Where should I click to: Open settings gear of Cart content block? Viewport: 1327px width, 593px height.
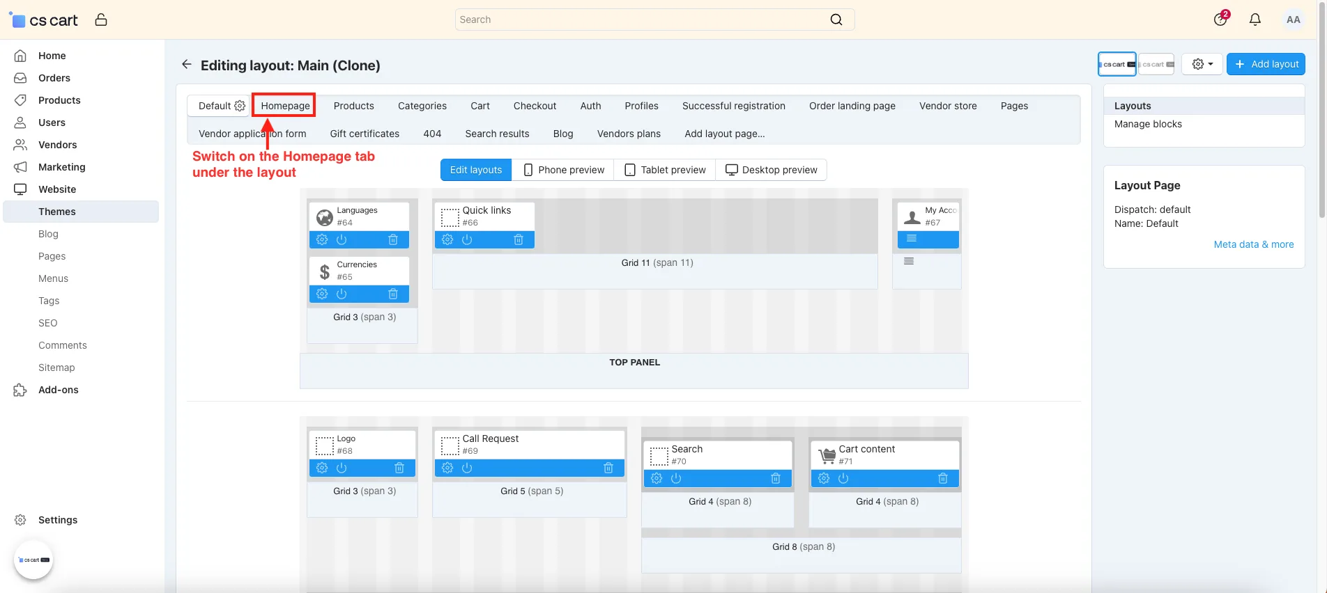coord(824,478)
